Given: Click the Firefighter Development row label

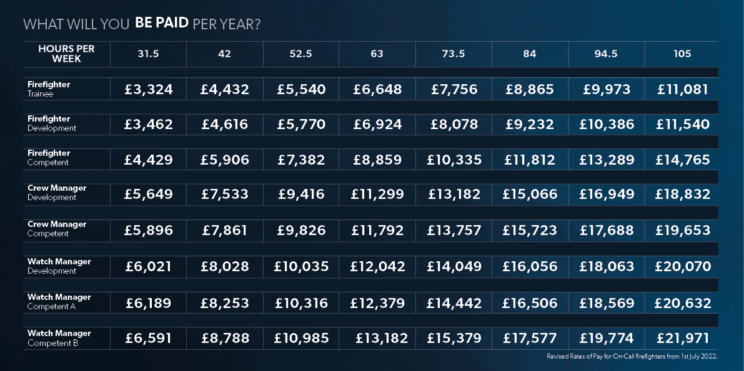Looking at the screenshot, I should point(52,123).
